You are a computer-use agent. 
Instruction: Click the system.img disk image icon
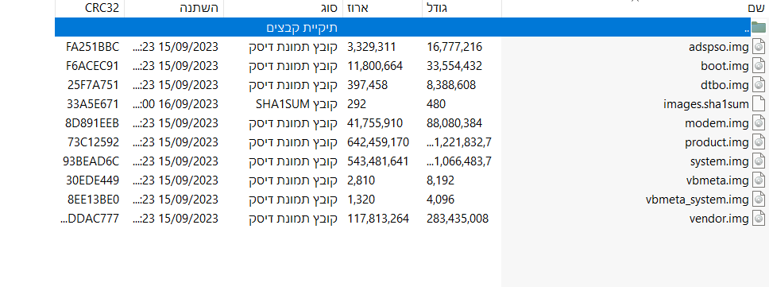tap(759, 161)
